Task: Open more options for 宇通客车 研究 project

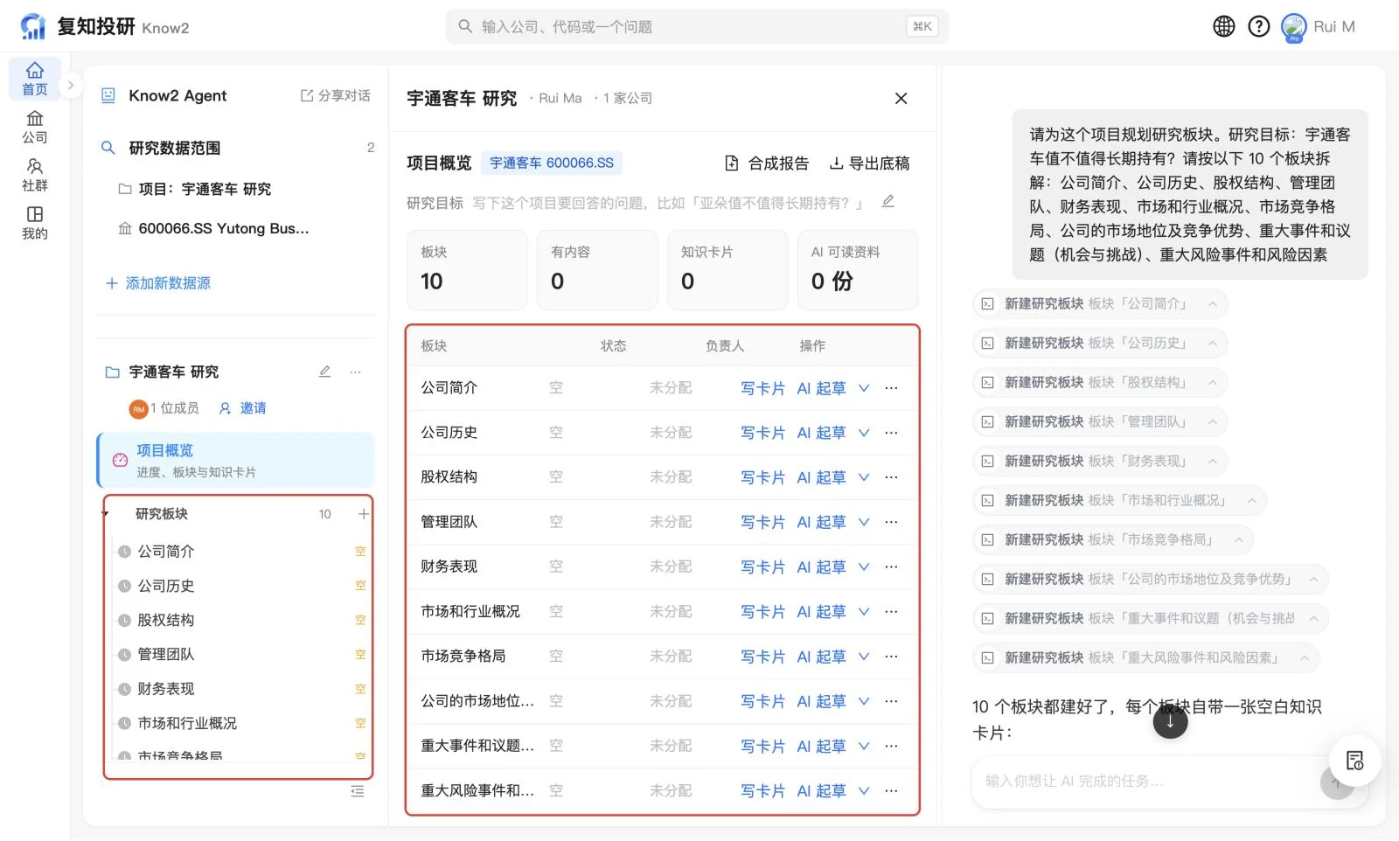Action: pyautogui.click(x=355, y=372)
